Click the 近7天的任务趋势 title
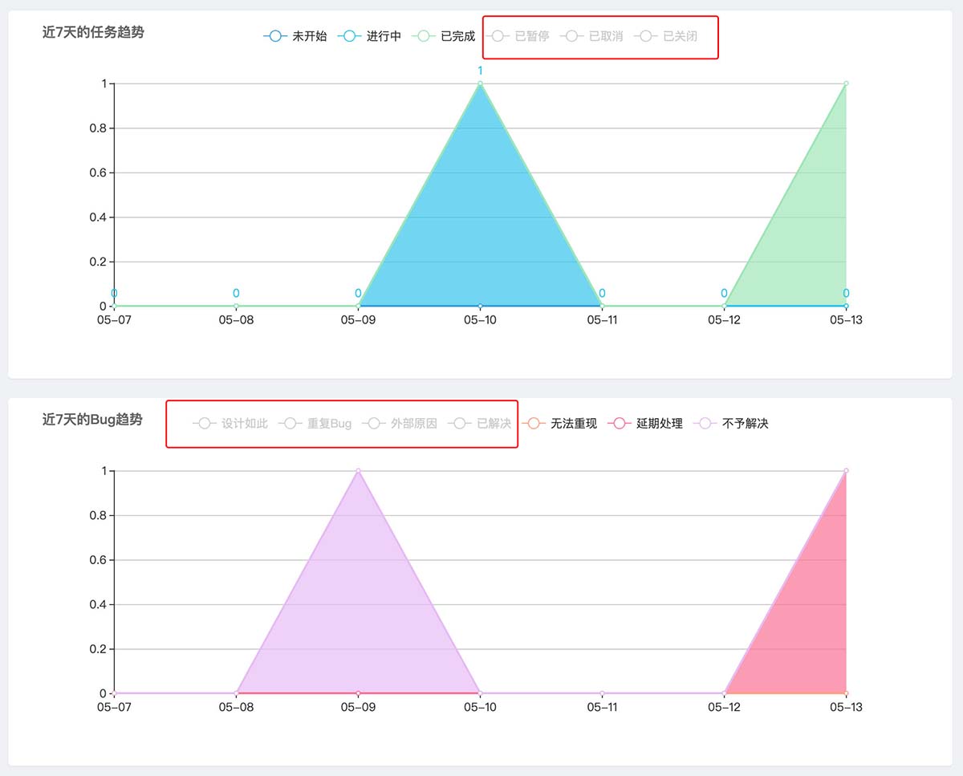This screenshot has height=776, width=963. pos(94,33)
